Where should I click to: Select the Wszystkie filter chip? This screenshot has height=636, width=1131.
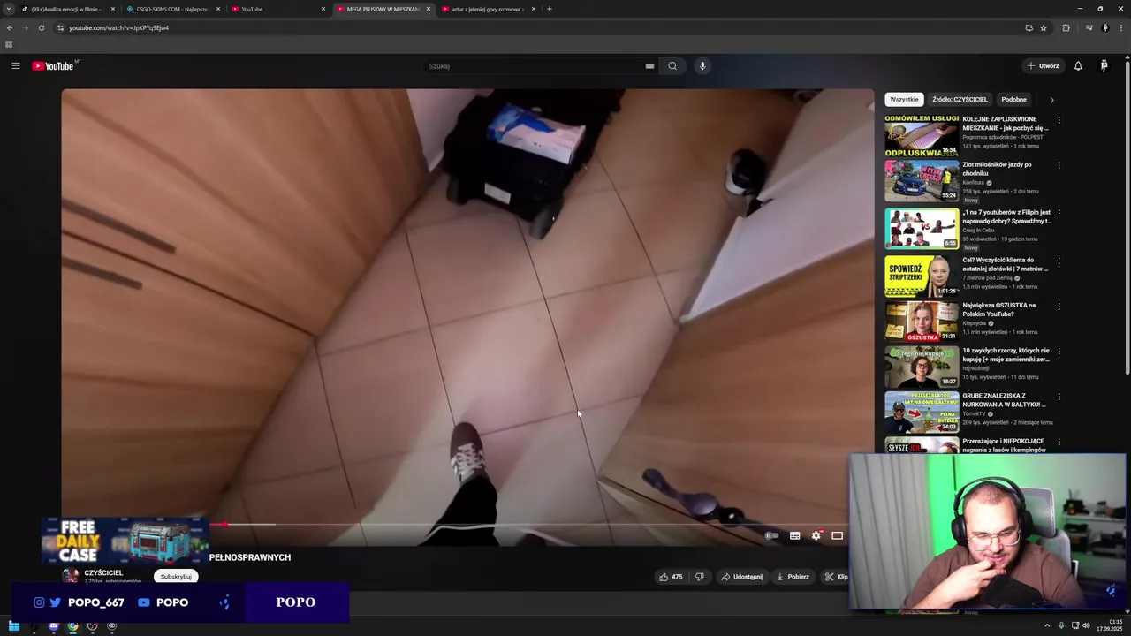(904, 100)
